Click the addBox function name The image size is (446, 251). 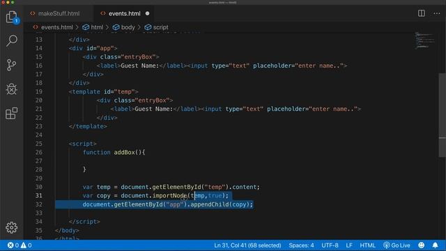[124, 152]
